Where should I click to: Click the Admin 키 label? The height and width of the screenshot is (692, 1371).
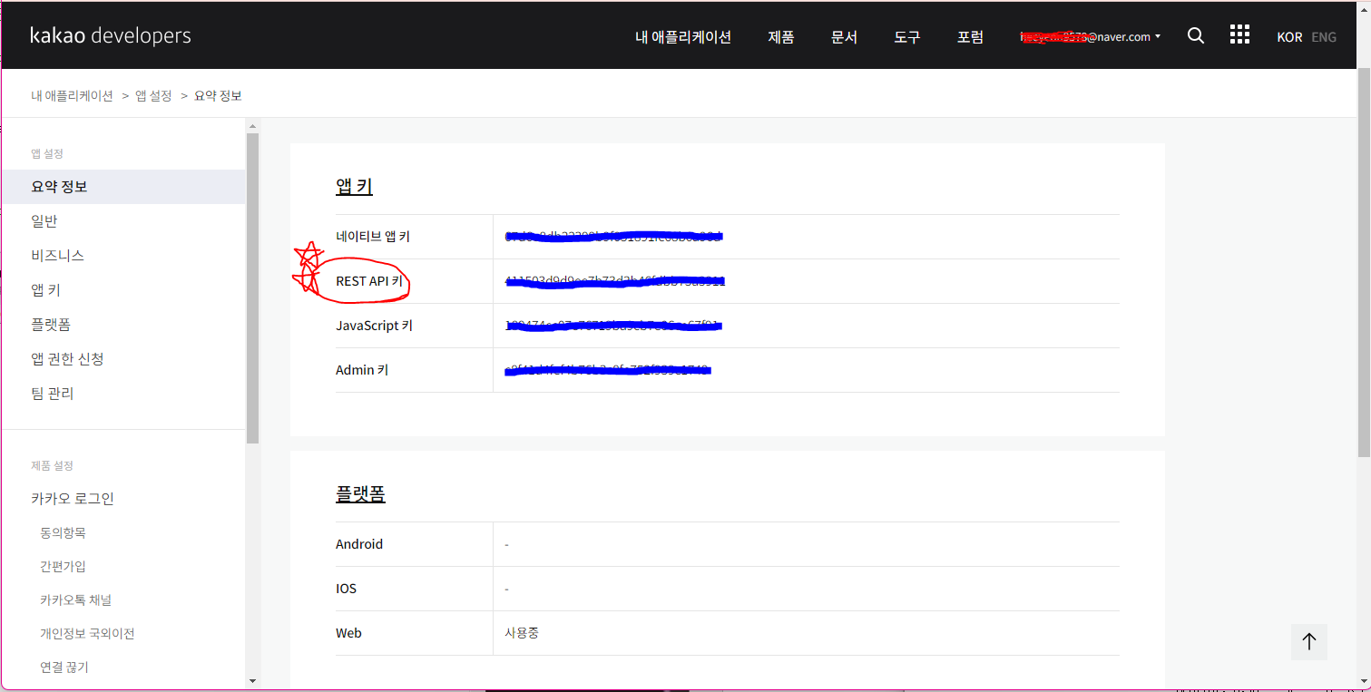362,370
